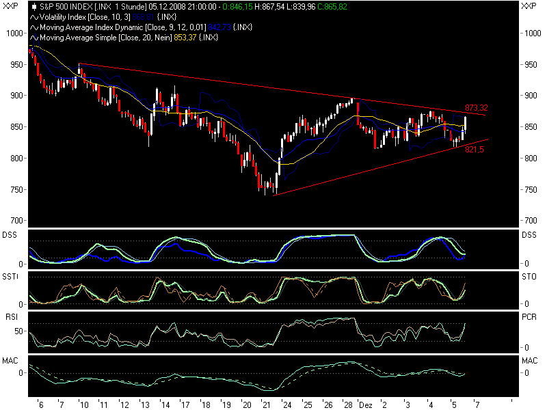This screenshot has width=547, height=410.
Task: Select the Volatility Index [Close, 10, 3] label
Action: tap(85, 17)
